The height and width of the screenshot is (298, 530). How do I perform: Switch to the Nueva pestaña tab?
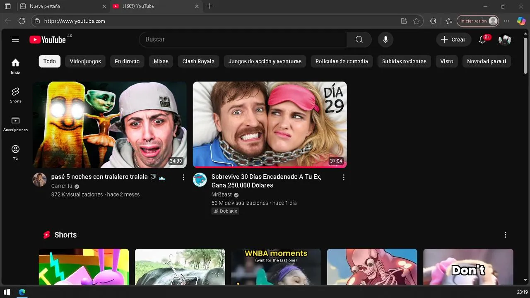[63, 6]
